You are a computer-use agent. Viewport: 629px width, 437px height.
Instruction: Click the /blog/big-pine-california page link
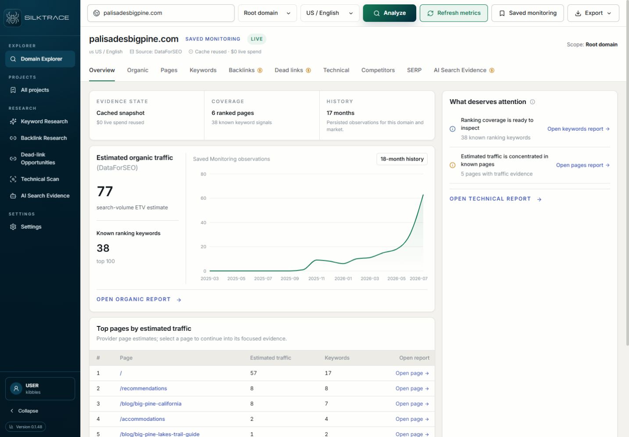[x=150, y=404]
